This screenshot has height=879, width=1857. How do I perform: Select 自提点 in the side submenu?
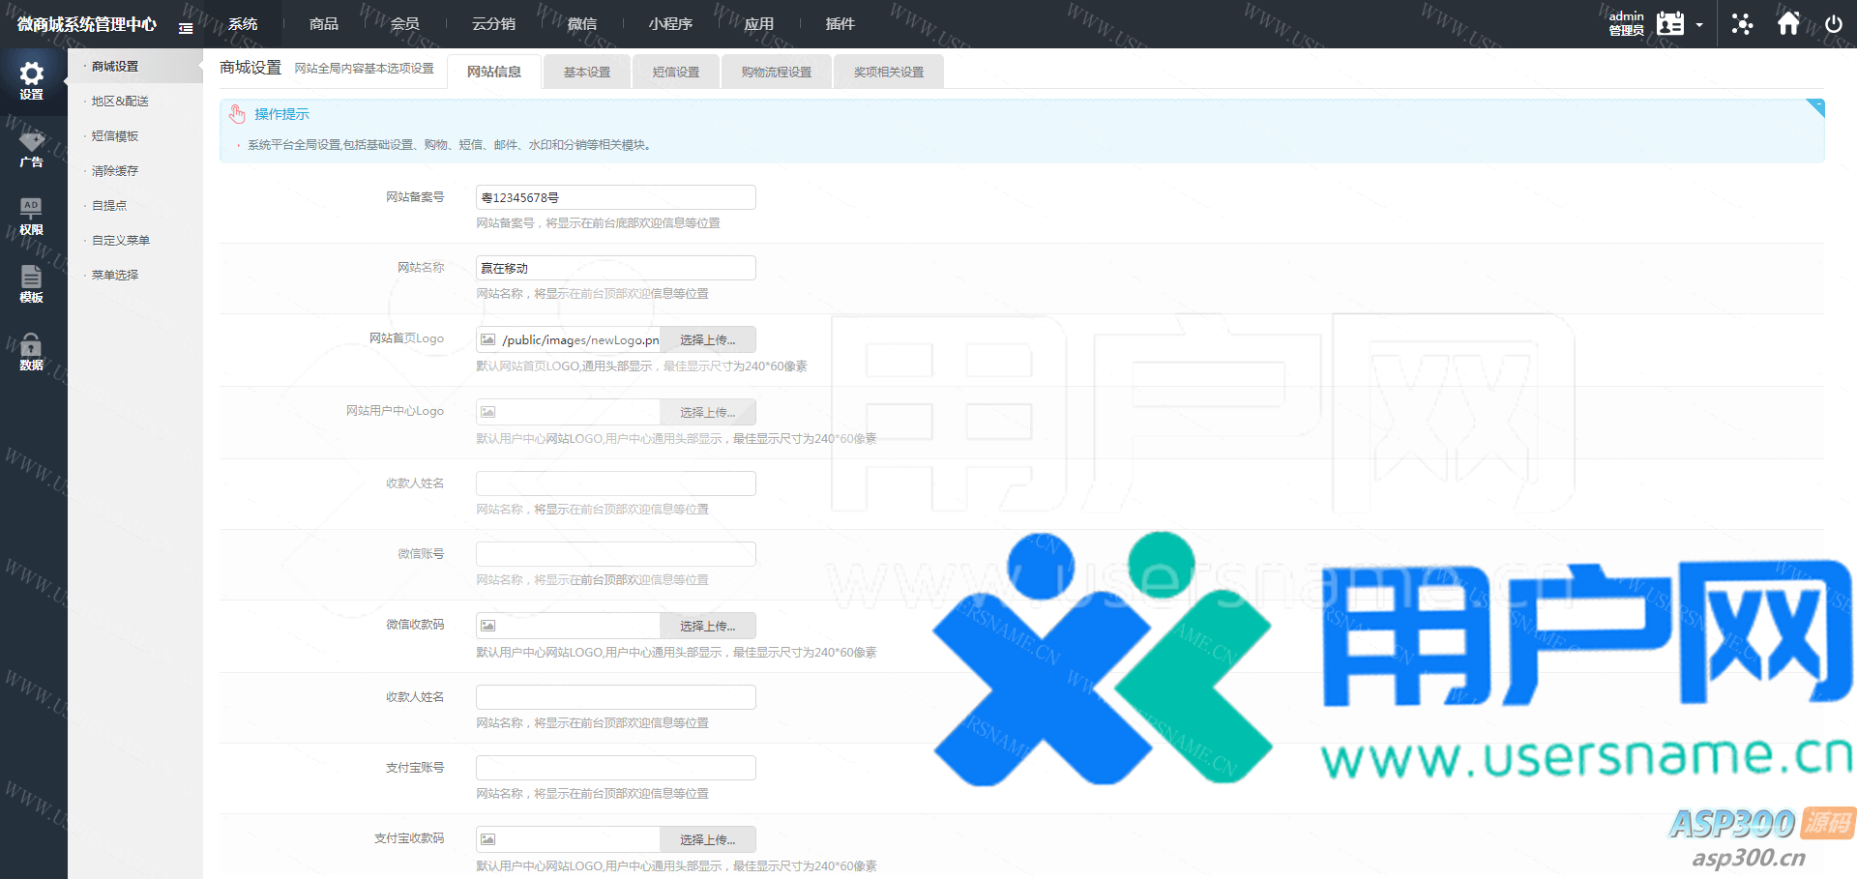click(x=109, y=206)
